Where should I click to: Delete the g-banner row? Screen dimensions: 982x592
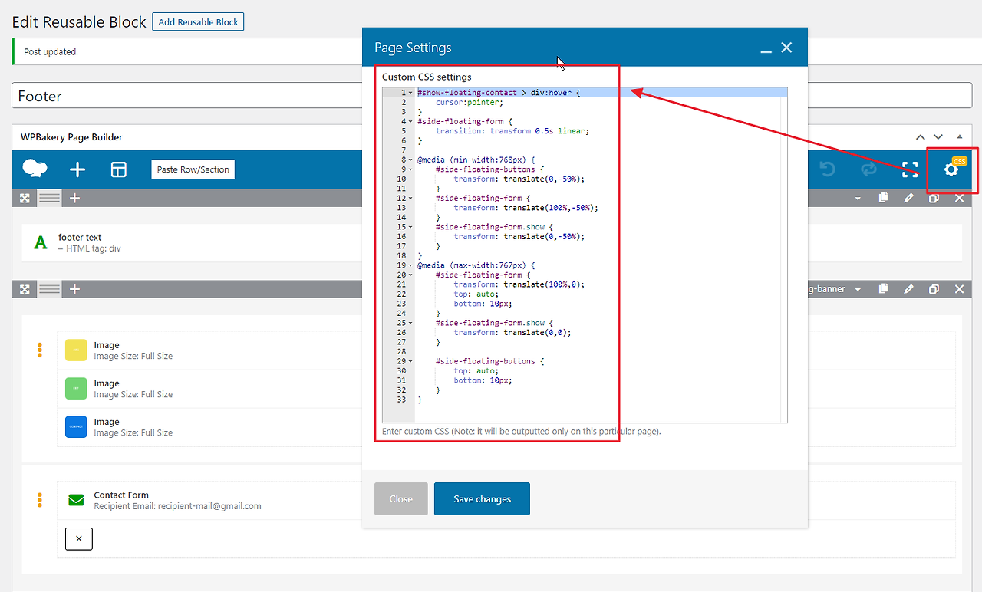[959, 289]
